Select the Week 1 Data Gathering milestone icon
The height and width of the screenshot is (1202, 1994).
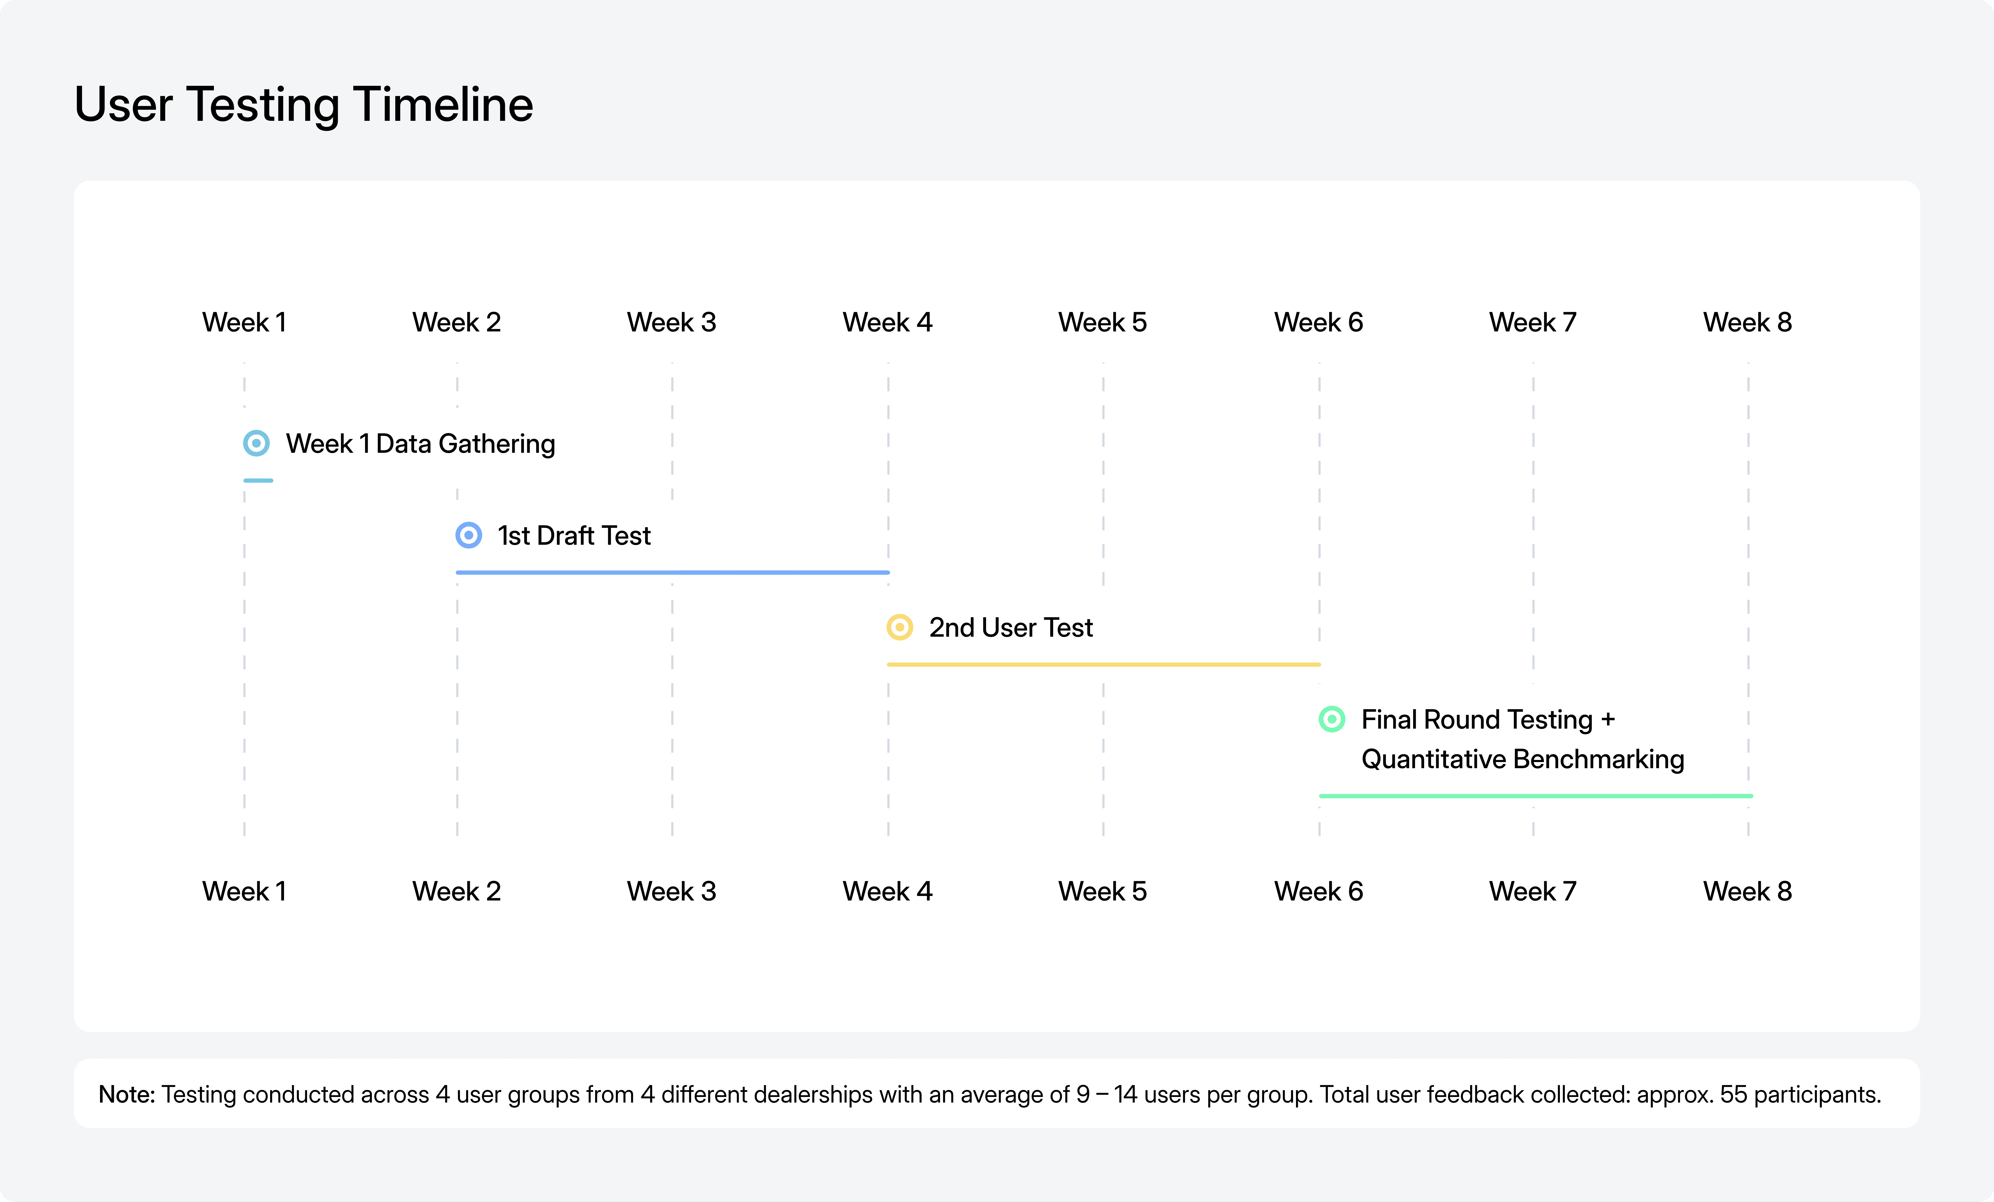(256, 443)
